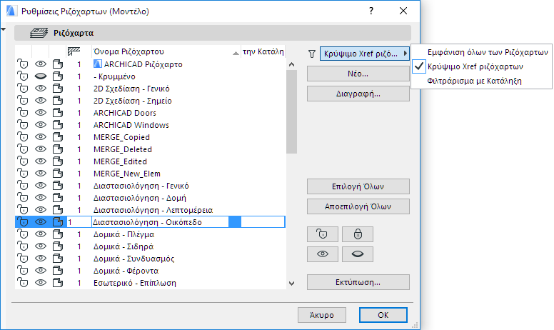Click the Άκυρο button
Image resolution: width=554 pixels, height=330 pixels.
[321, 315]
